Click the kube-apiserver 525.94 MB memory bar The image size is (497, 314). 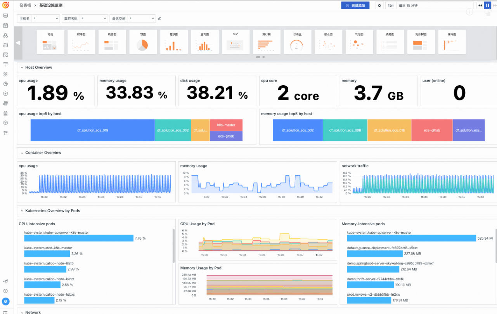411,238
